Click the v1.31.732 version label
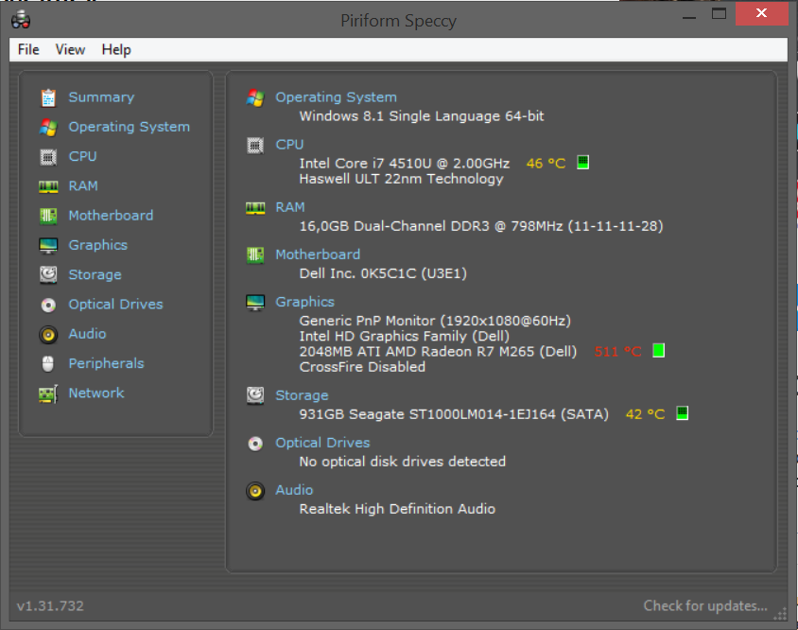Screen dimensions: 798x630 pyautogui.click(x=50, y=606)
